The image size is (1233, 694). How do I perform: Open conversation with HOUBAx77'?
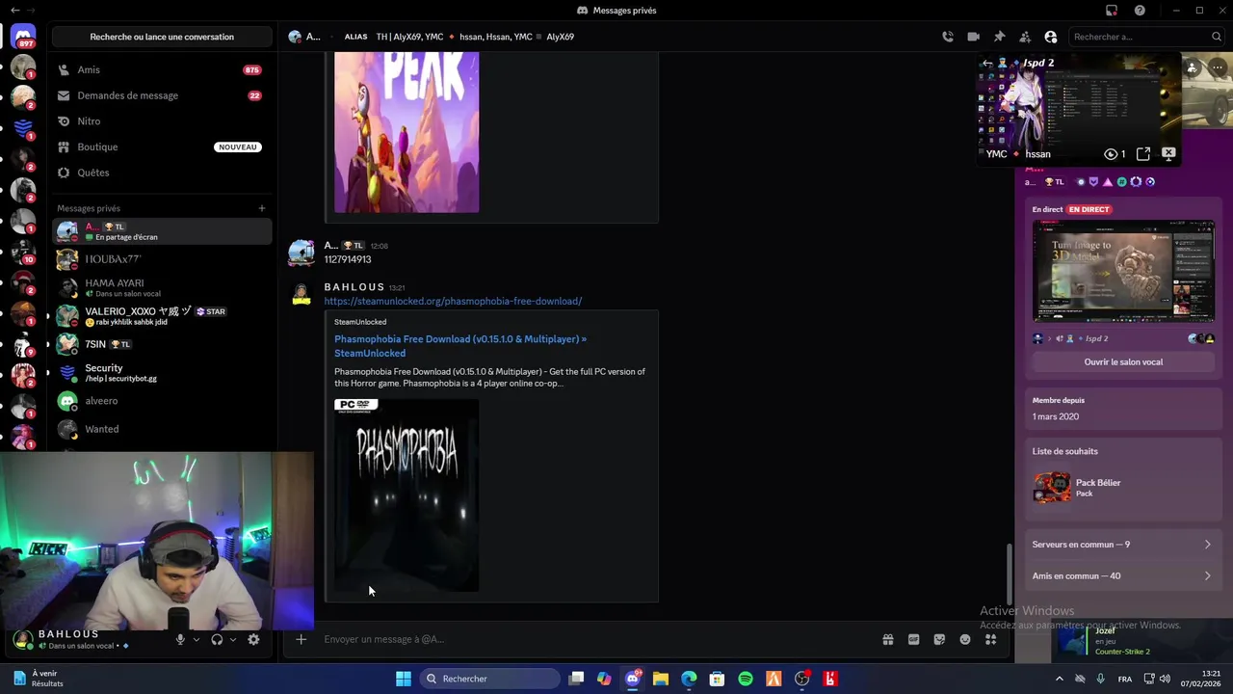click(162, 259)
